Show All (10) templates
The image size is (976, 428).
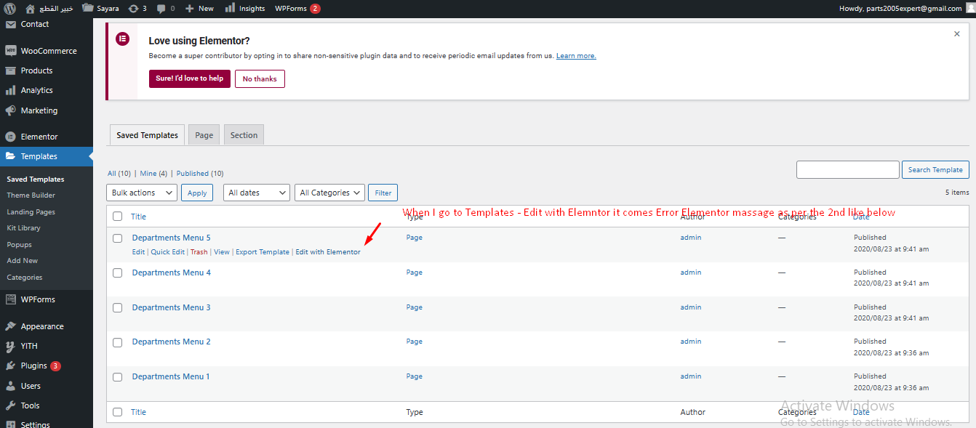click(119, 174)
